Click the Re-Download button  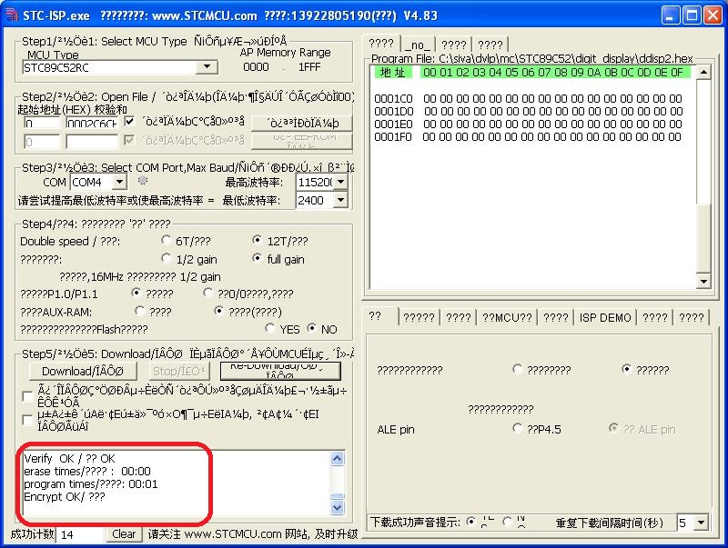(x=280, y=371)
